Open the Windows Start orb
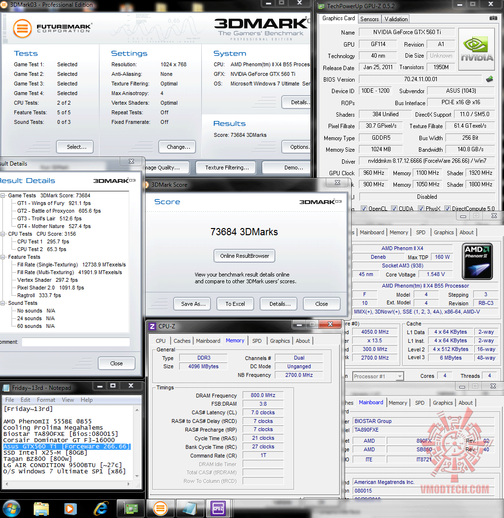The height and width of the screenshot is (518, 504). pos(11,509)
